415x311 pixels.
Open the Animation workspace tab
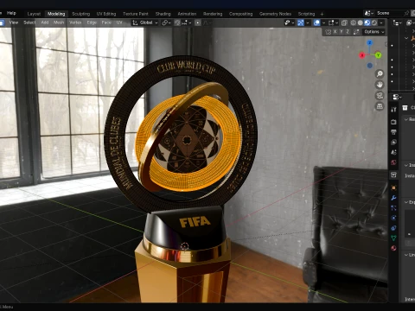[187, 14]
